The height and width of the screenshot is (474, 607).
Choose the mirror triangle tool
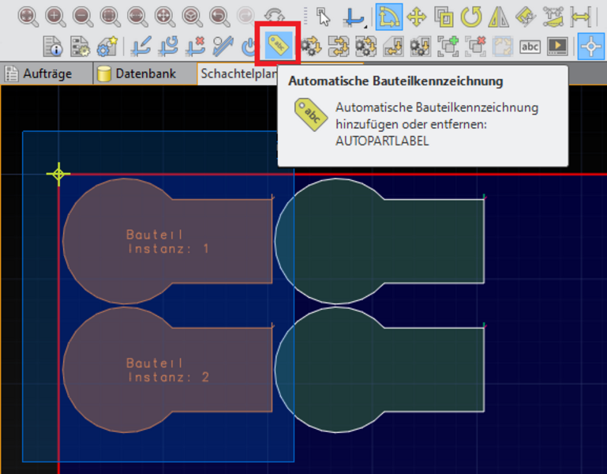(x=498, y=16)
